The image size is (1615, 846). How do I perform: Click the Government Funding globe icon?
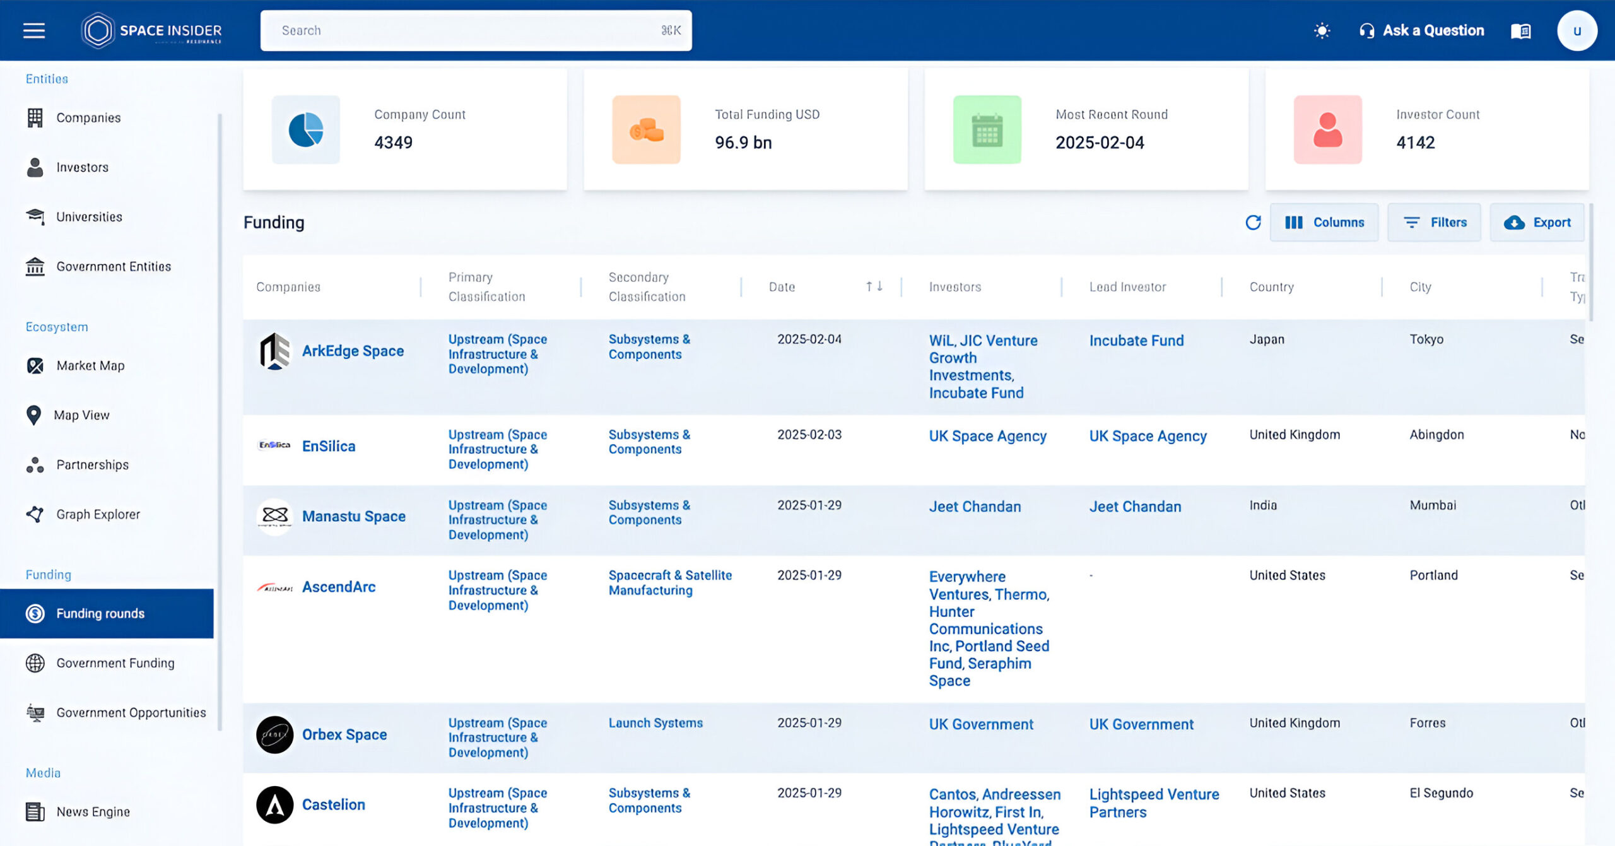click(x=35, y=663)
